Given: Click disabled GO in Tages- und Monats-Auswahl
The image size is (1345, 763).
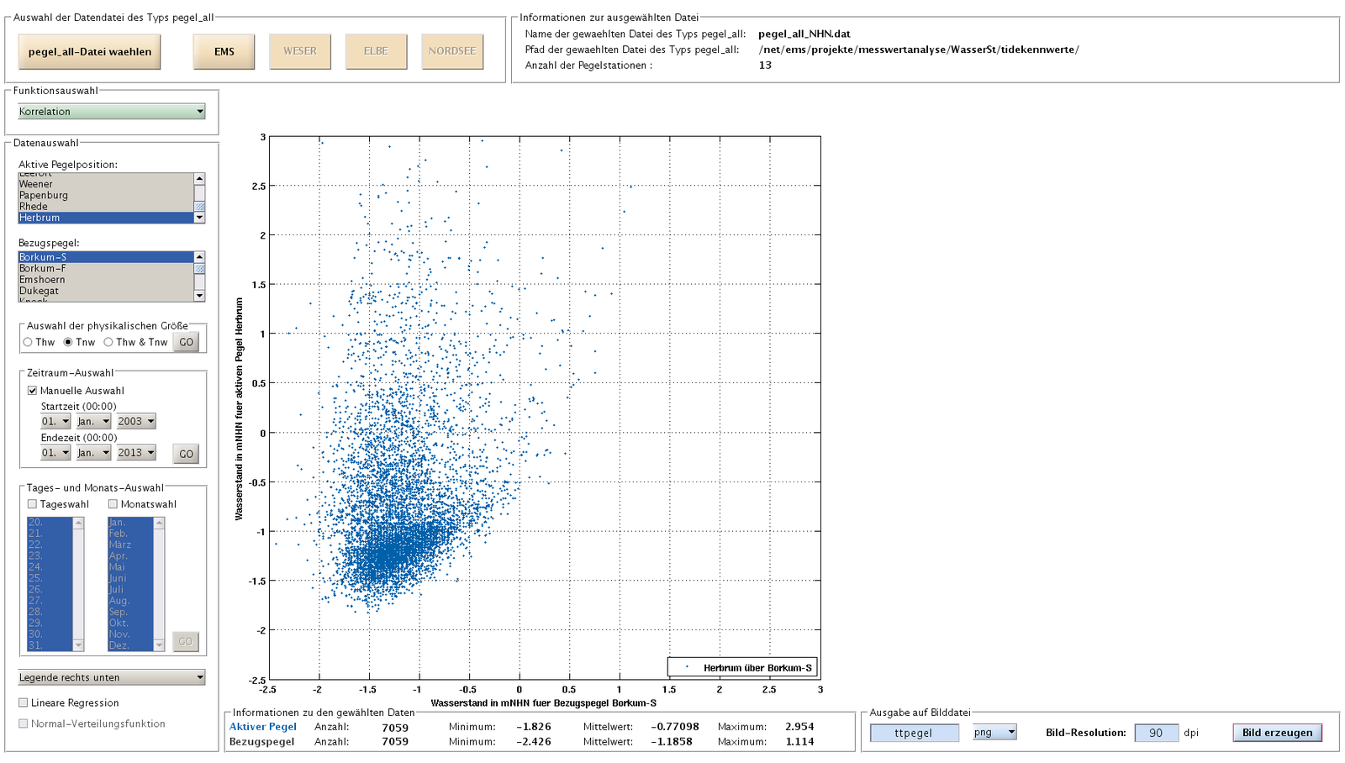Looking at the screenshot, I should pos(186,641).
